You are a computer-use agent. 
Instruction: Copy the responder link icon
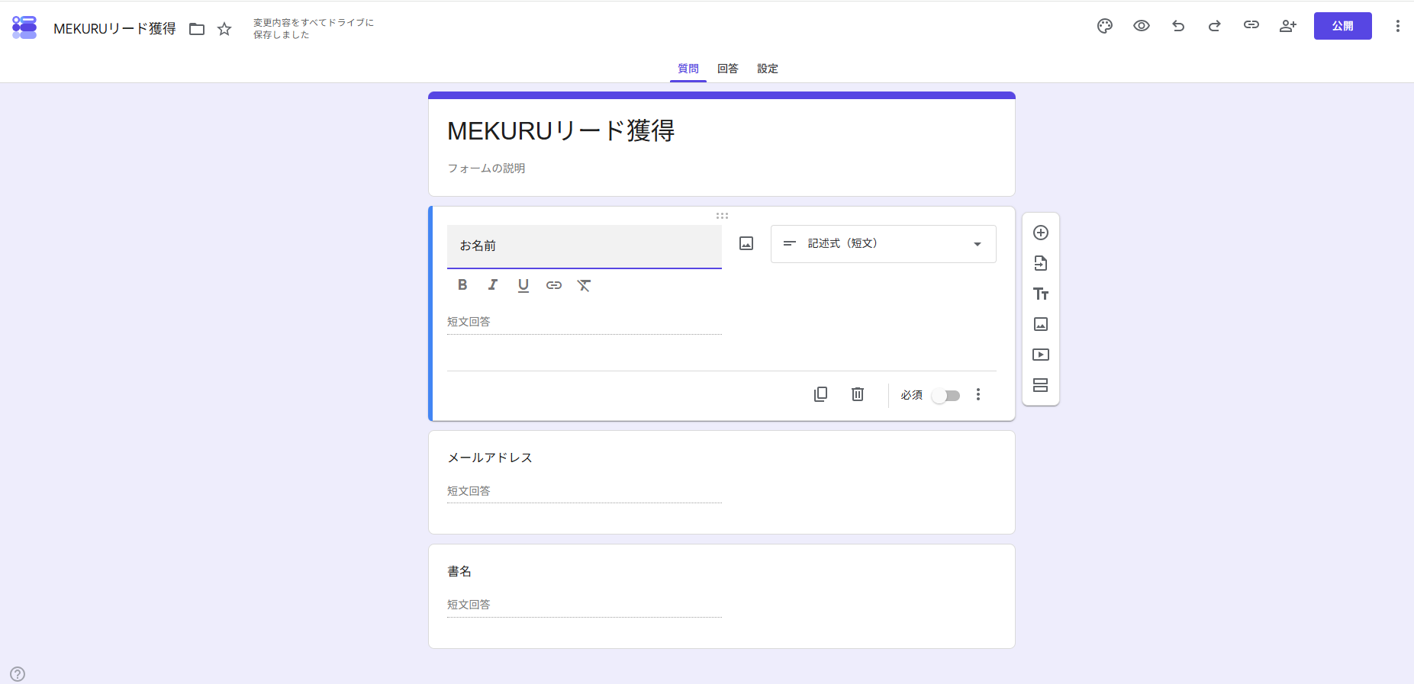(1251, 26)
